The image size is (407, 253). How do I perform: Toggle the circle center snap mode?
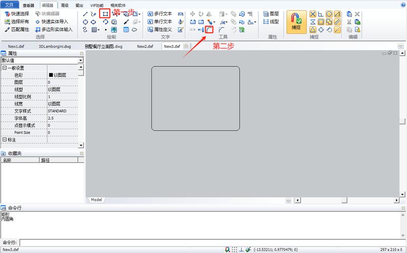coord(329,14)
